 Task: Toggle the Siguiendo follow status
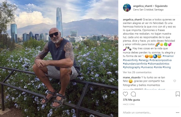tap(161, 6)
